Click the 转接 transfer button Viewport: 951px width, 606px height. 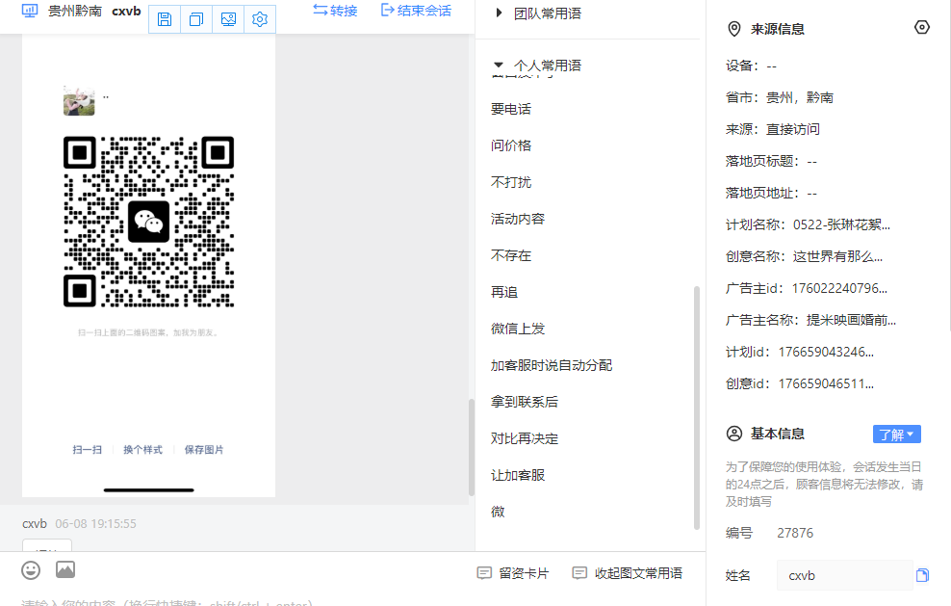tap(335, 11)
